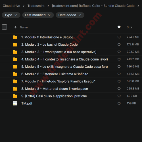Click the '172.8 MB' size value
This screenshot has width=142, height=142.
[x=133, y=44]
